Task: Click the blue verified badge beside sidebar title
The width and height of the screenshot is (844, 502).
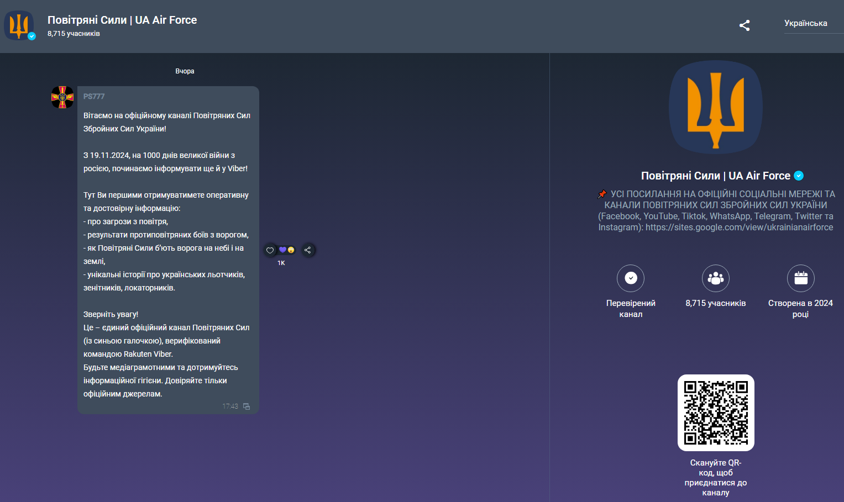Action: point(799,176)
